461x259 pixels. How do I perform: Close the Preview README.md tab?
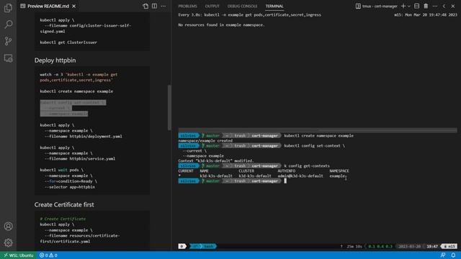click(73, 6)
